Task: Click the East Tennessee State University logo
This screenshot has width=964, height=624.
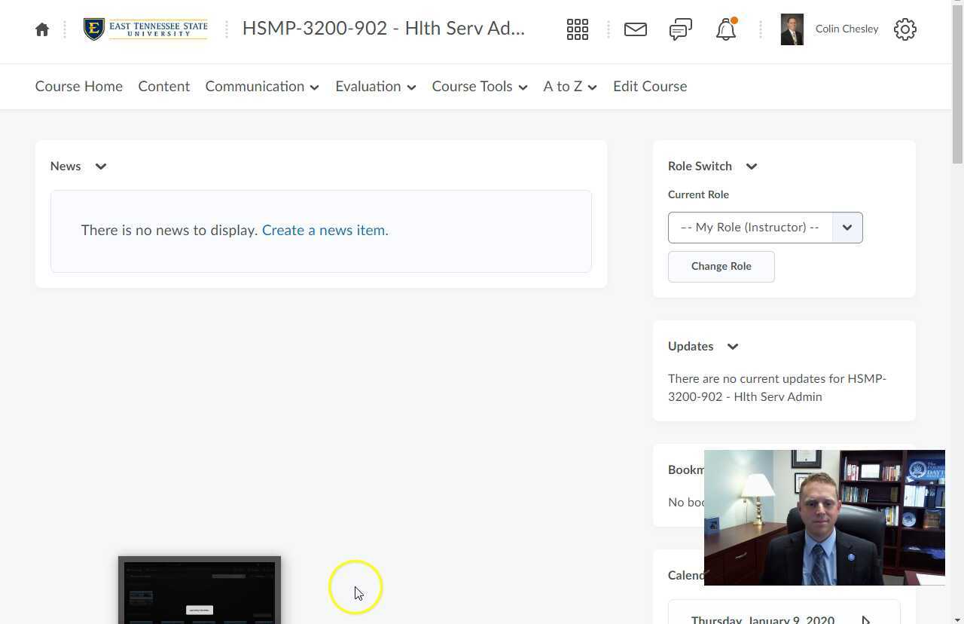Action: pyautogui.click(x=145, y=29)
